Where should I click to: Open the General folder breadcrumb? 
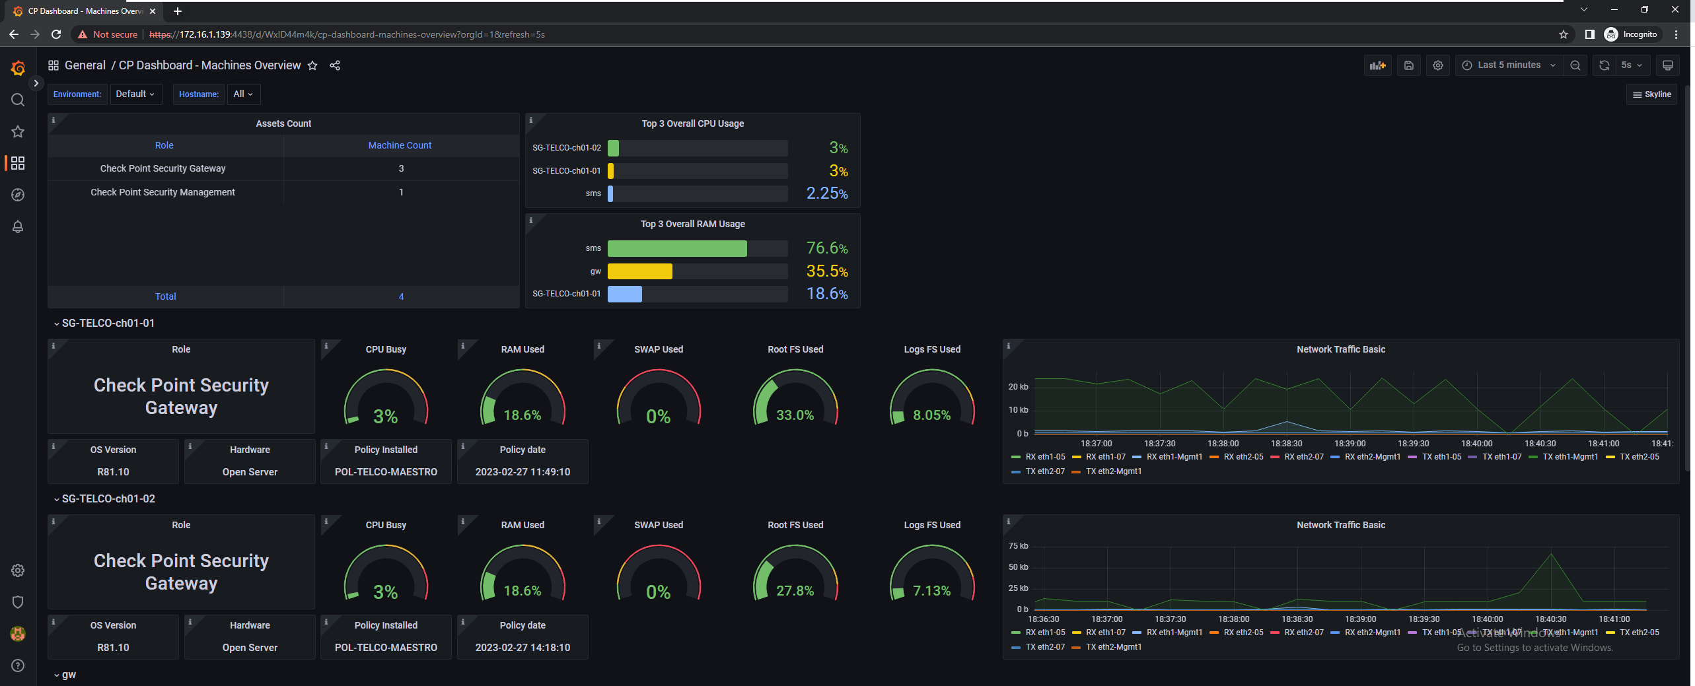coord(85,65)
